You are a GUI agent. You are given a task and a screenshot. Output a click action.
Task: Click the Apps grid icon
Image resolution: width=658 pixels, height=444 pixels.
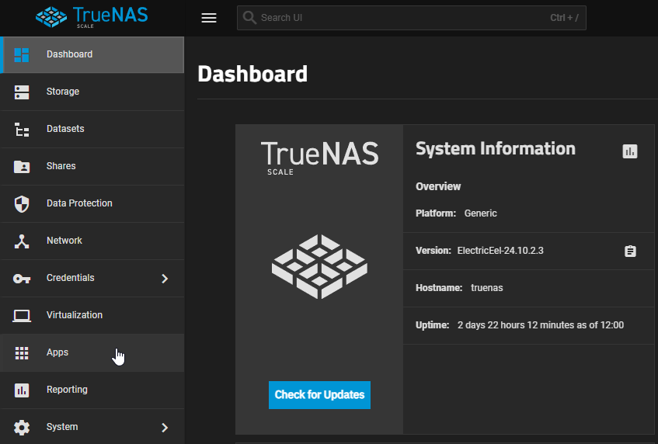pos(22,352)
